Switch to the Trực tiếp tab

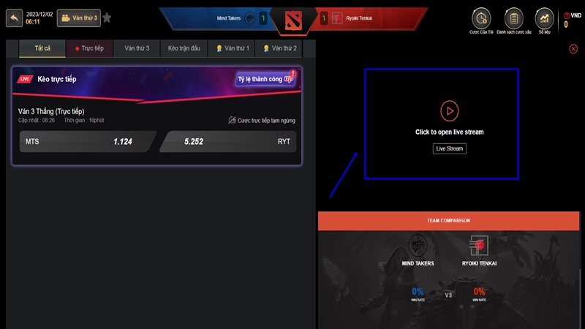[x=89, y=48]
